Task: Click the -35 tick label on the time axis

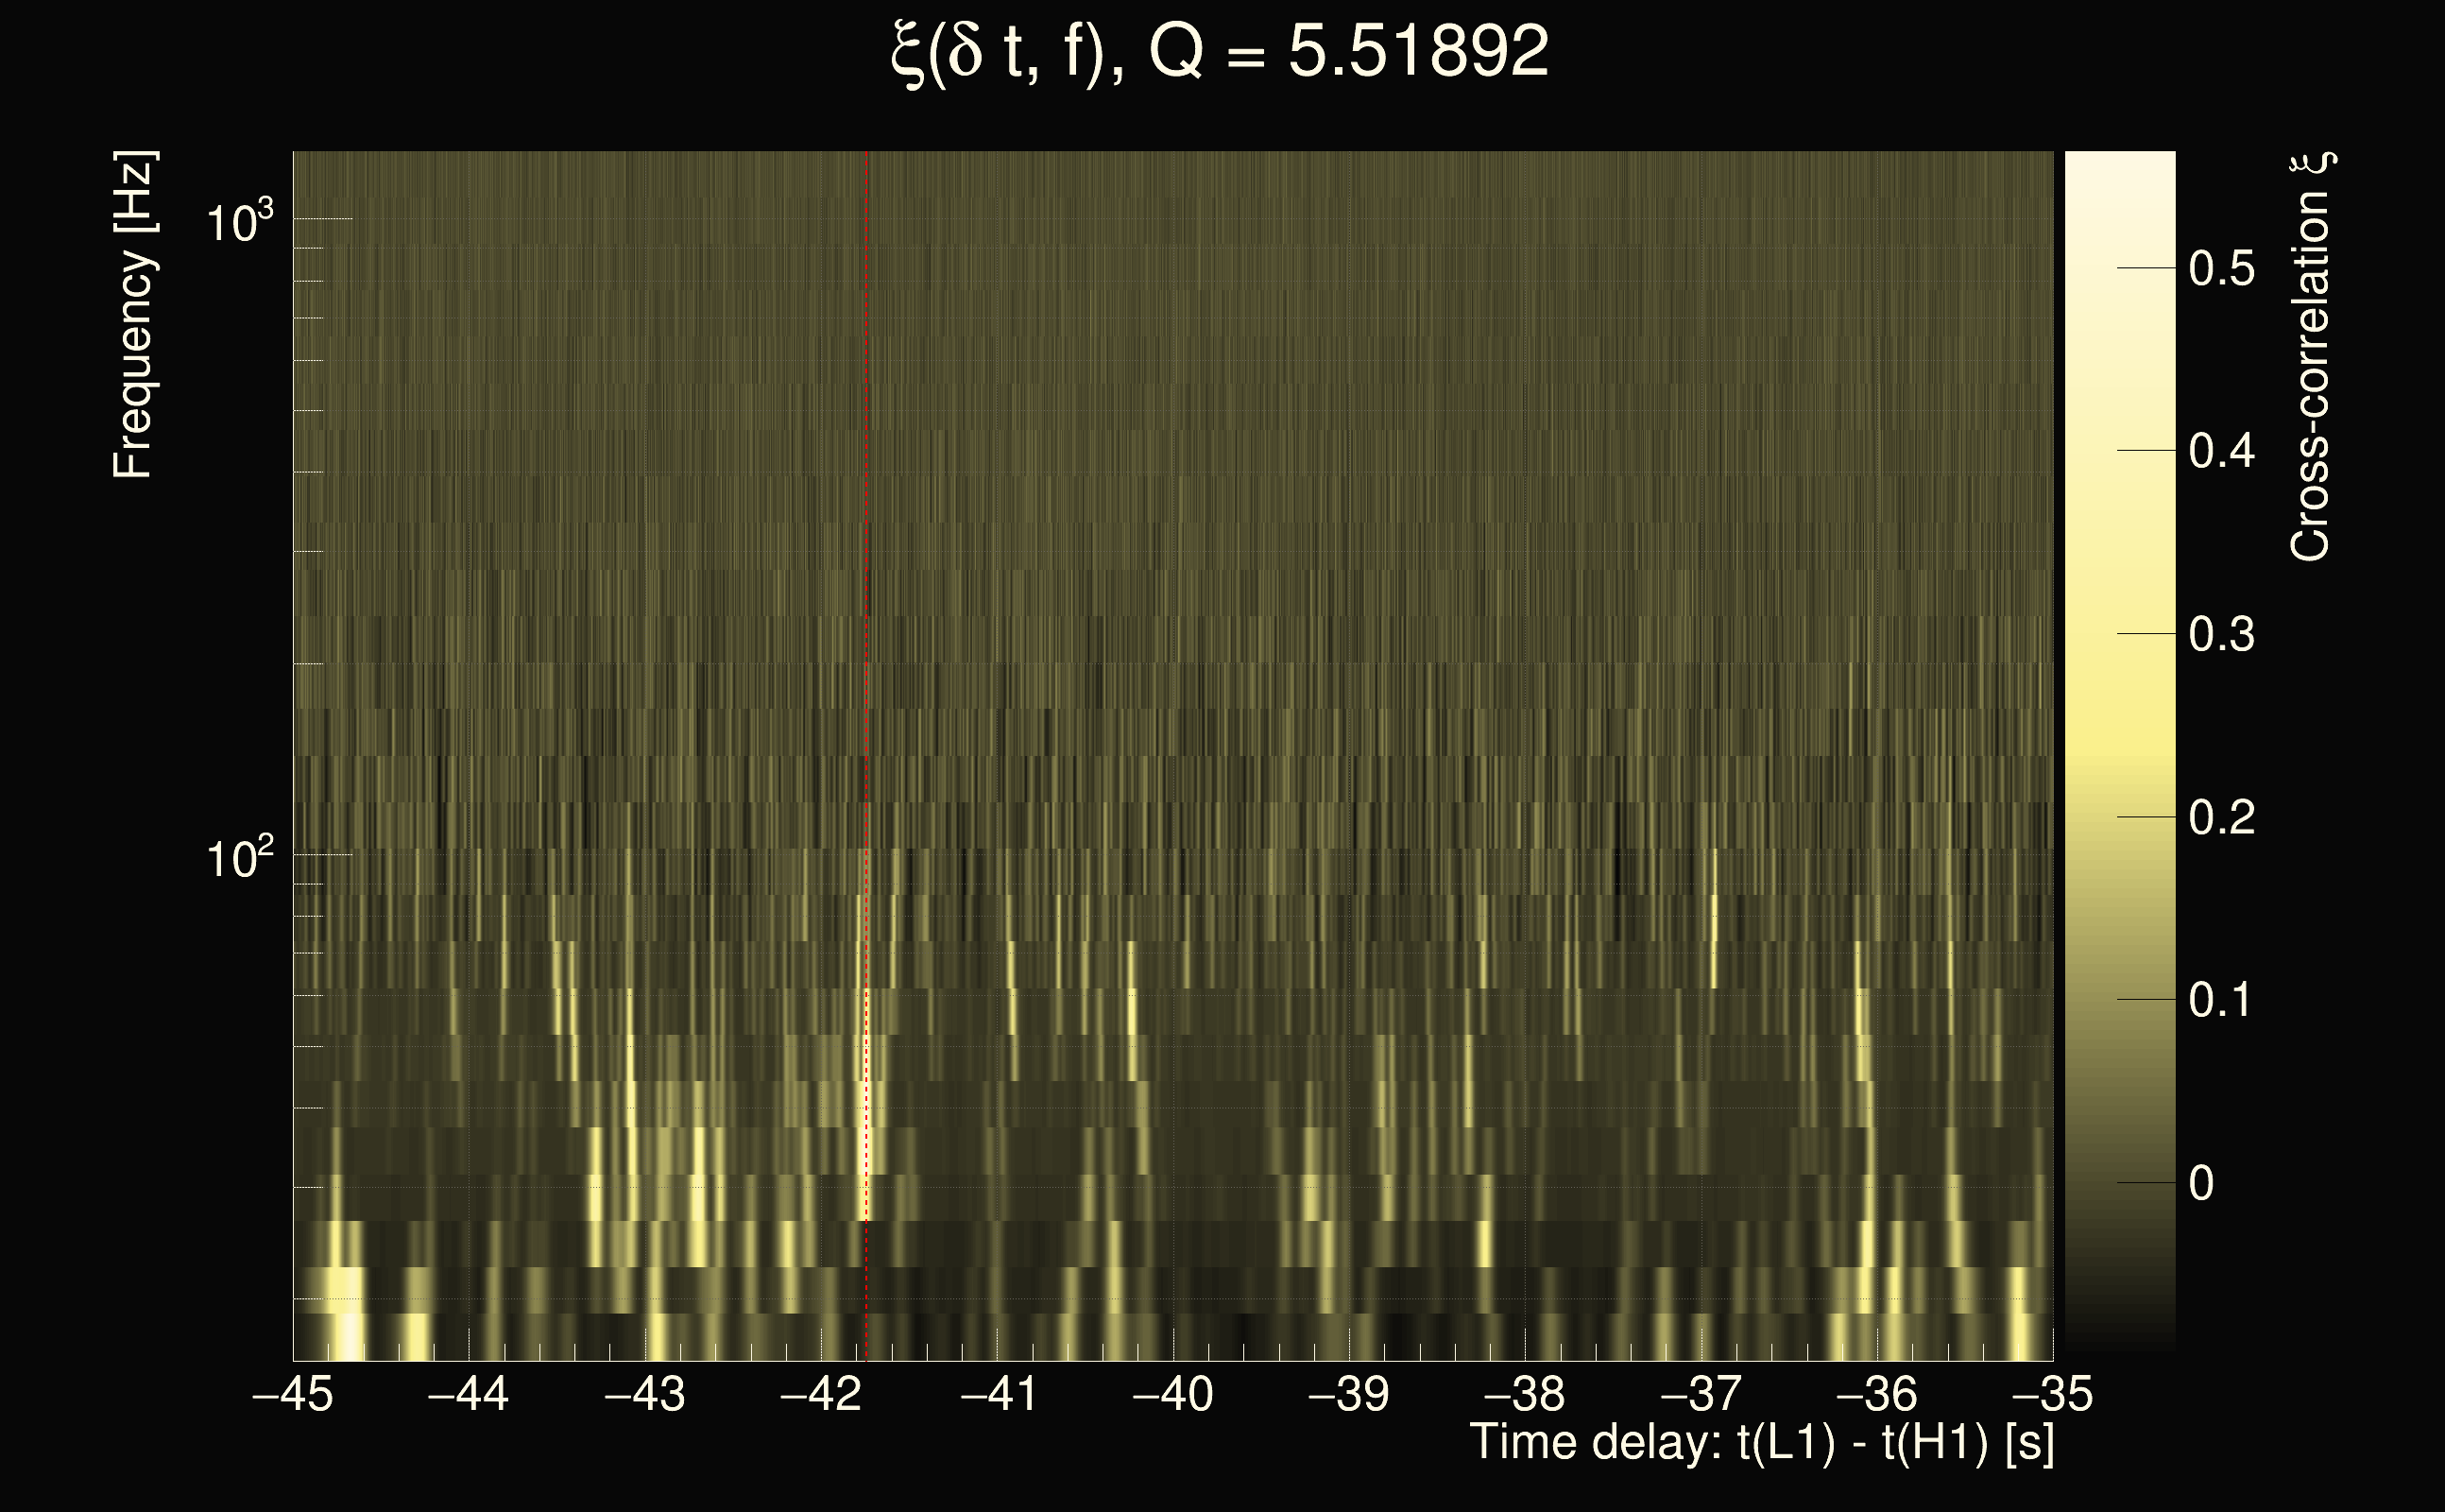Action: [2052, 1394]
